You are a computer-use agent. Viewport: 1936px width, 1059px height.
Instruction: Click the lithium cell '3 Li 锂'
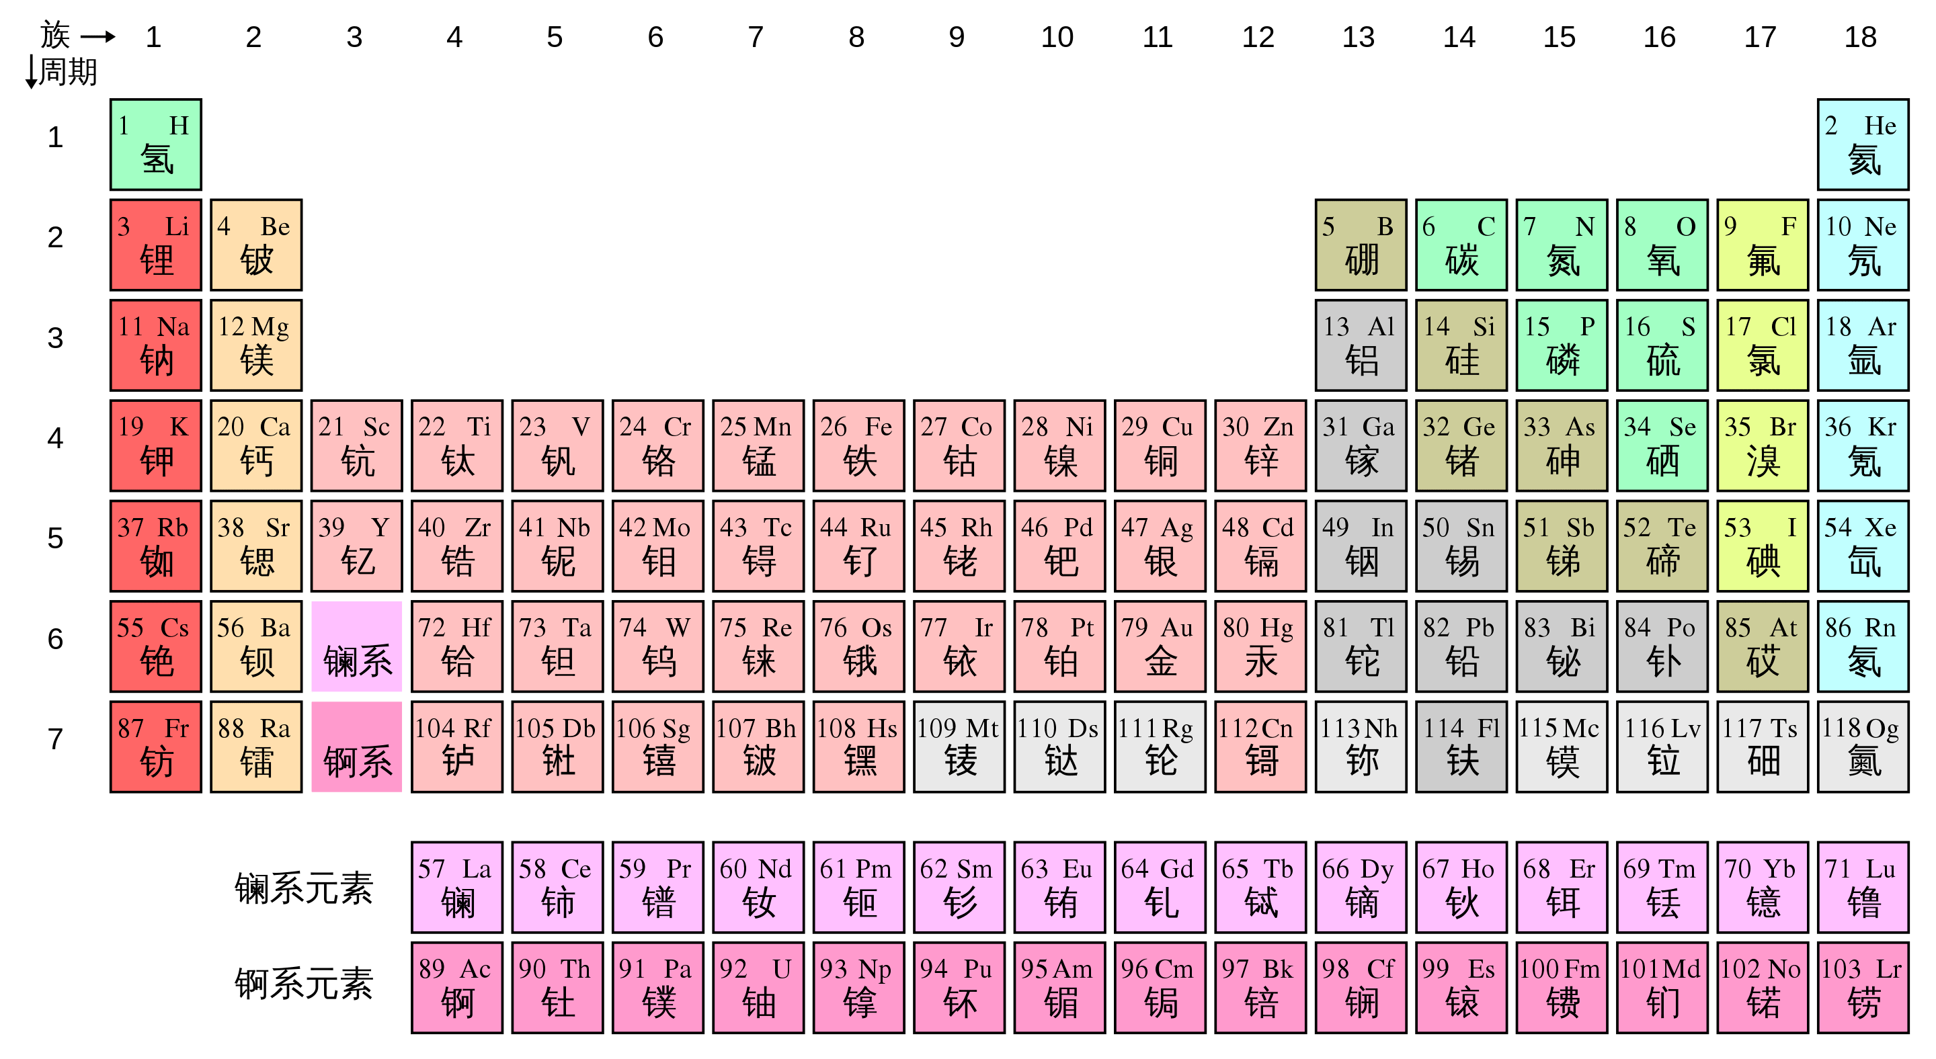click(x=155, y=245)
